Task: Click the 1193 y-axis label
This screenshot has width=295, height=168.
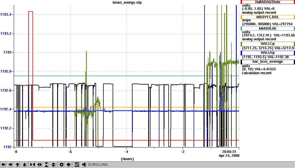Action: click(x=7, y=52)
